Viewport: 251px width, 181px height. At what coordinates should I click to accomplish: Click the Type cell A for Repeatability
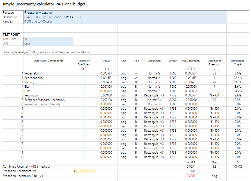[x=136, y=73]
